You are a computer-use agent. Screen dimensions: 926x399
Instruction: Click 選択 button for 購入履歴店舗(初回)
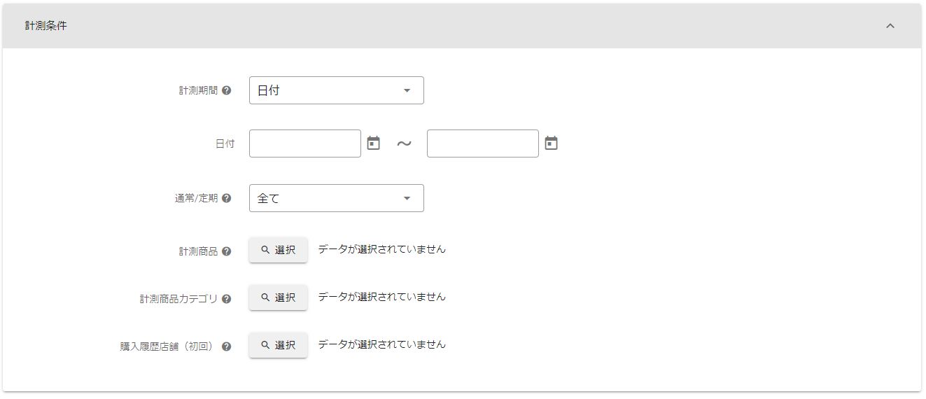[278, 345]
